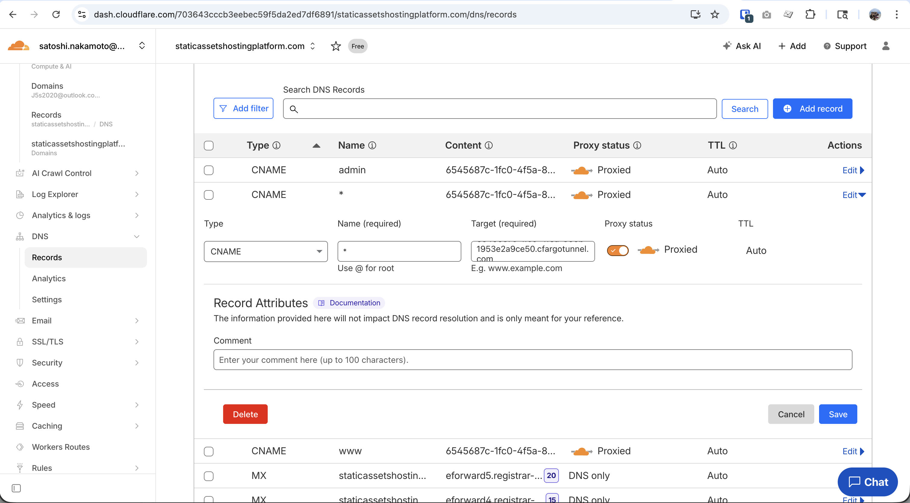This screenshot has height=503, width=910.
Task: Toggle the sidebar collapse icon
Action: coord(16,488)
